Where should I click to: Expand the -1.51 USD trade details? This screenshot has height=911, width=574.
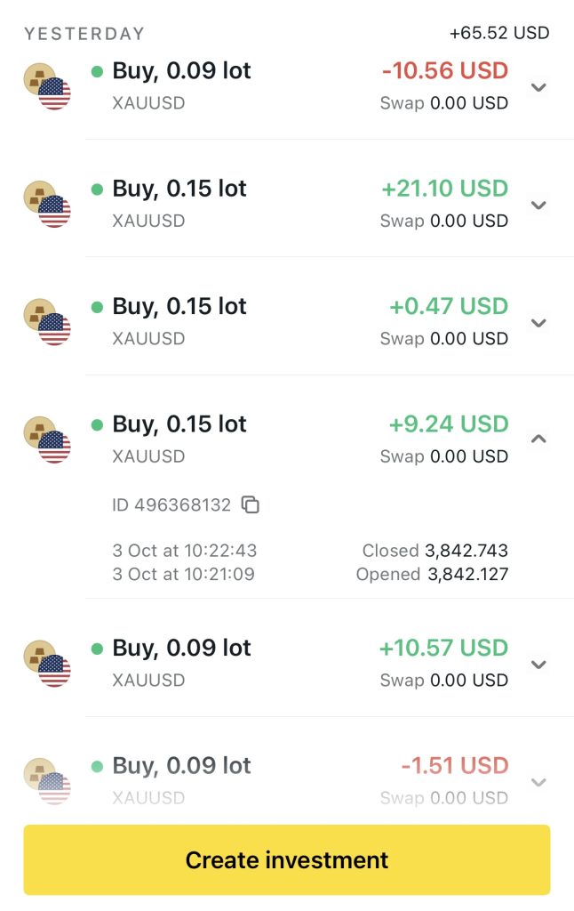click(538, 782)
